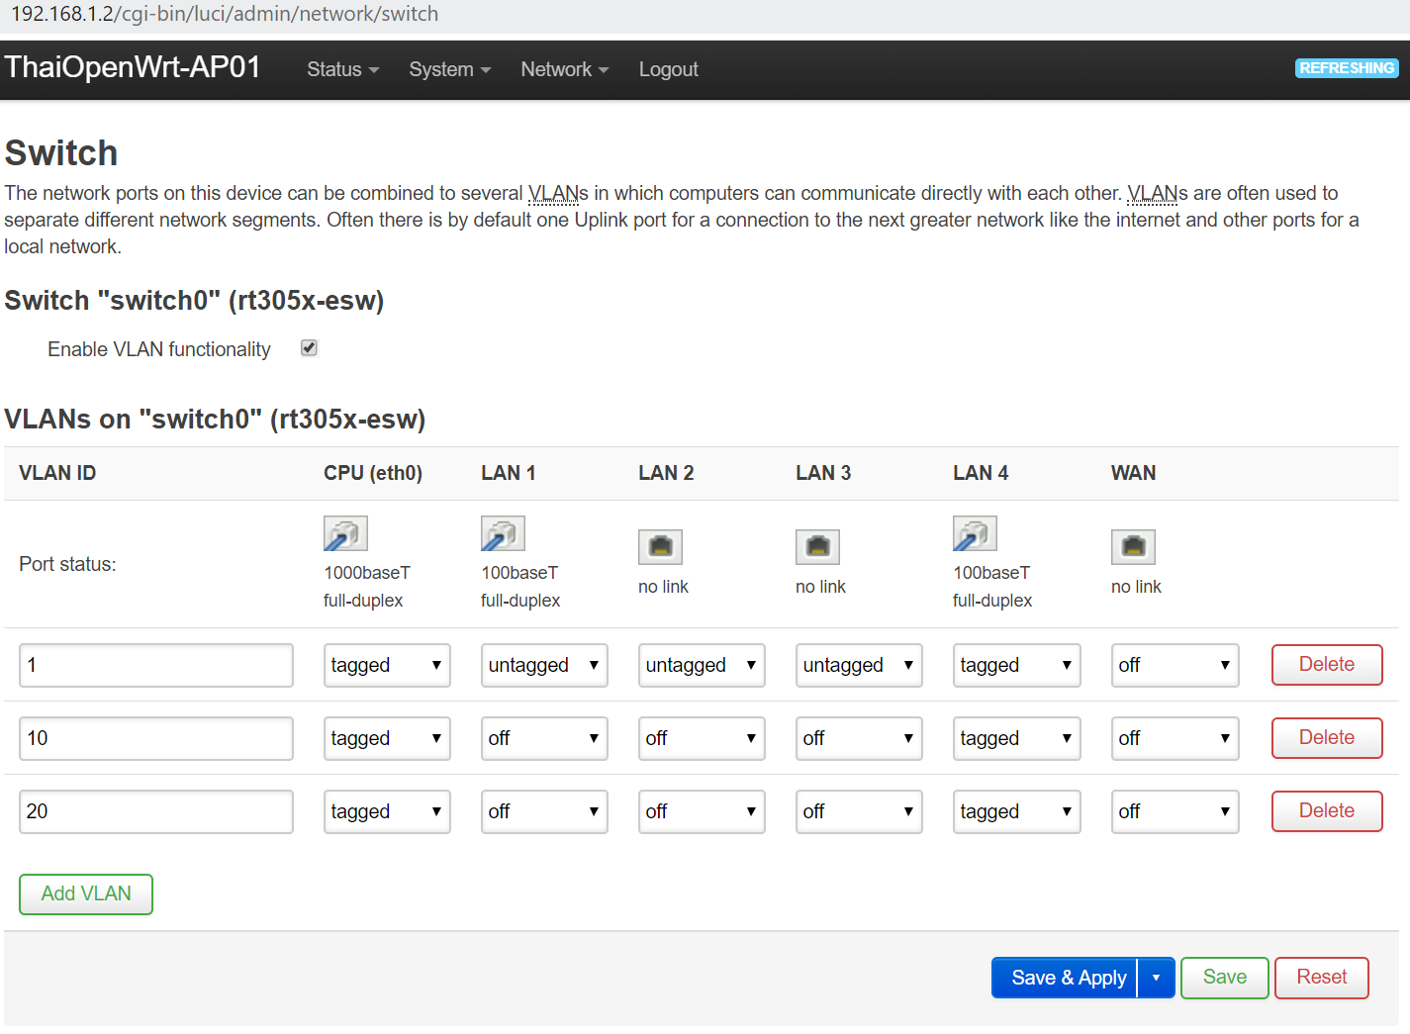Click the CPU (eth0) port status icon
Screen dimensions: 1410x1034
point(345,534)
